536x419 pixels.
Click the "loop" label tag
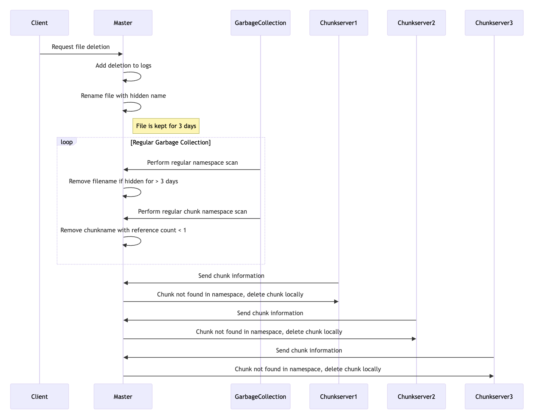pos(67,142)
